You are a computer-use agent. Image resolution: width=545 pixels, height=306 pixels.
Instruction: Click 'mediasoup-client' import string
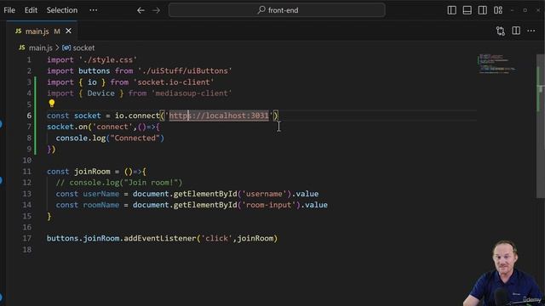tap(192, 93)
